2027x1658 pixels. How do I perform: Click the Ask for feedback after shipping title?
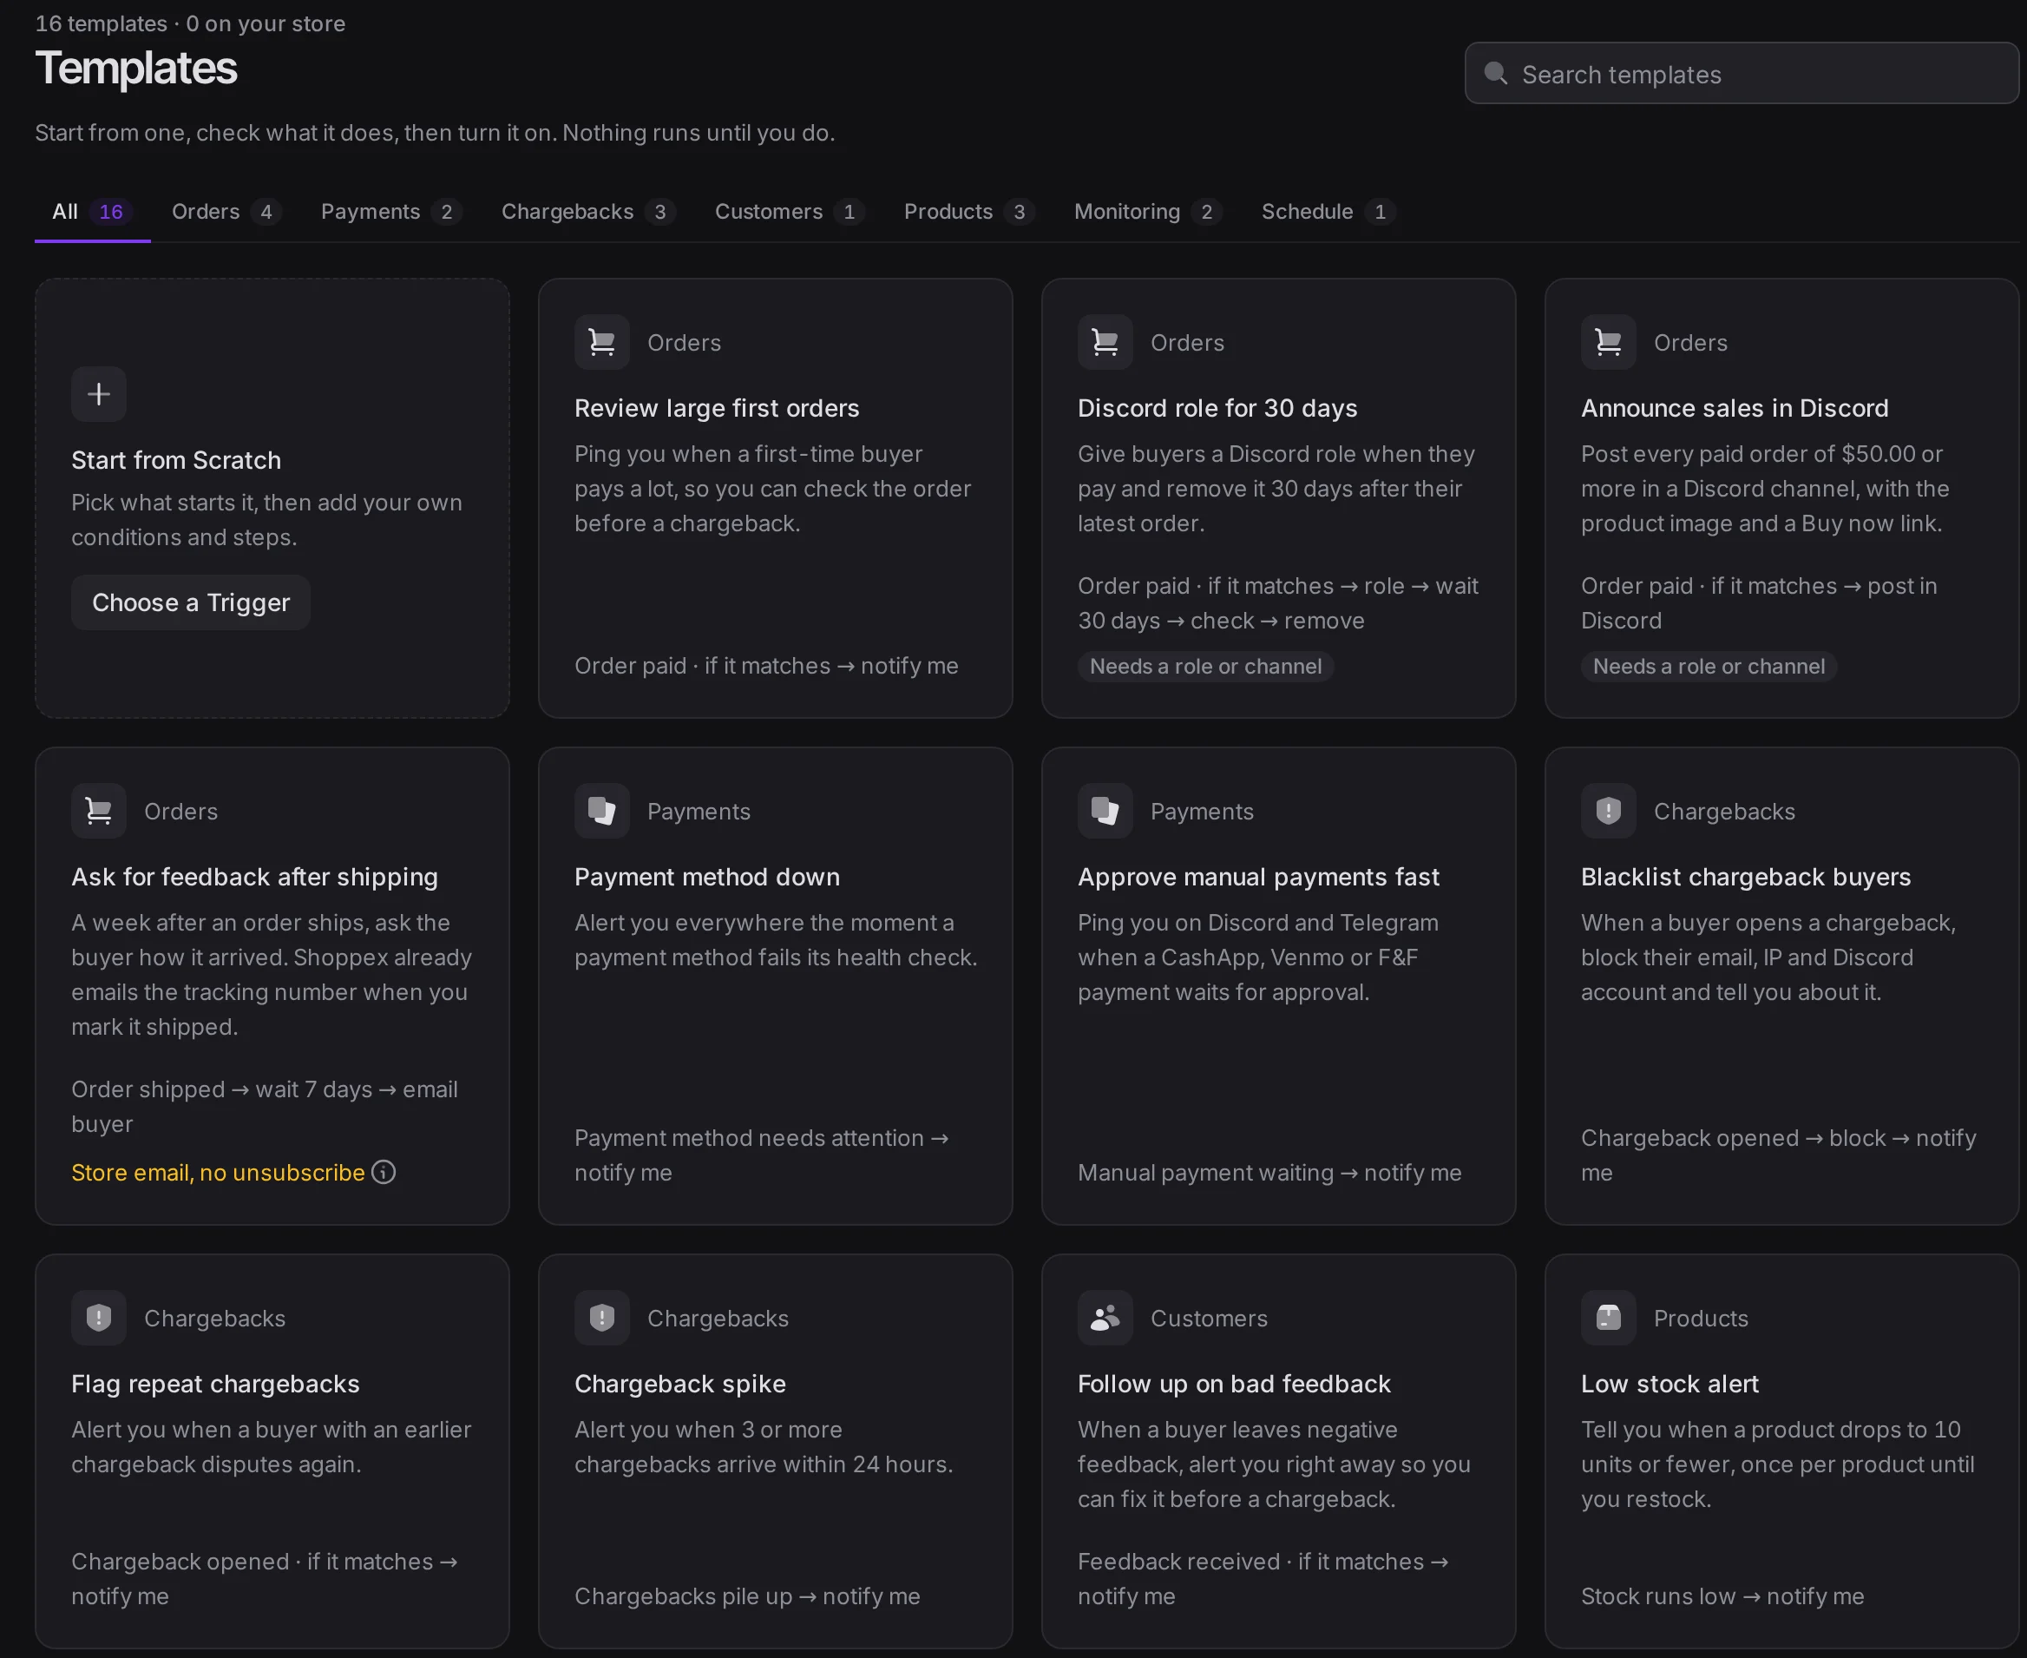tap(255, 877)
